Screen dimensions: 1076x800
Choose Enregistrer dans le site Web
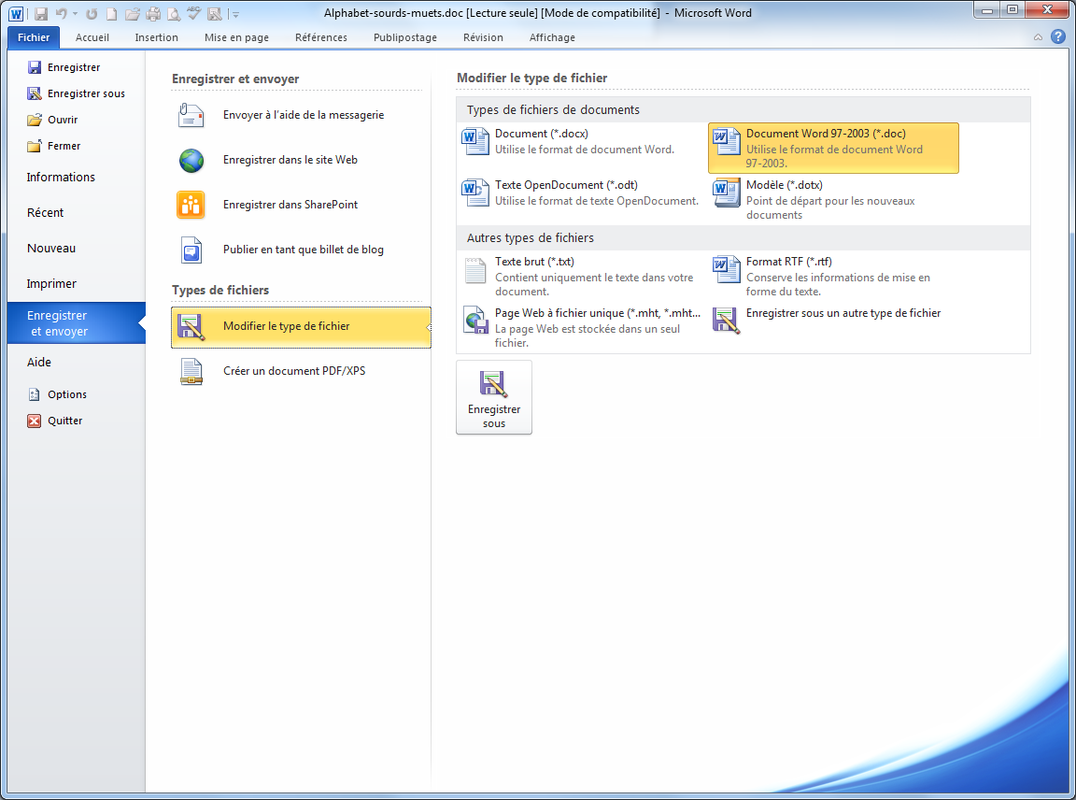[301, 160]
